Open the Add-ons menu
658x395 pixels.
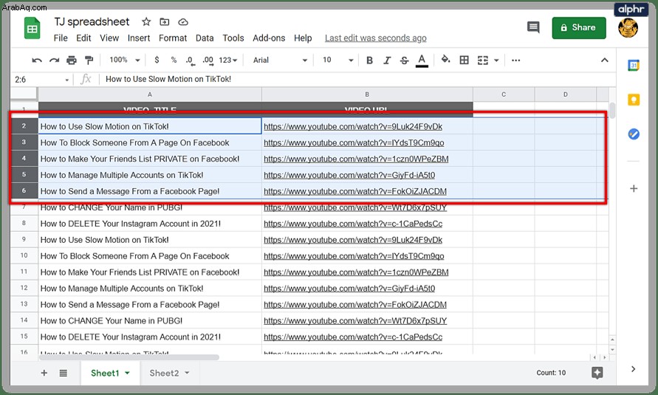(x=269, y=38)
